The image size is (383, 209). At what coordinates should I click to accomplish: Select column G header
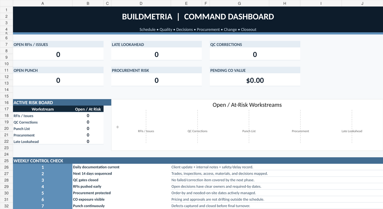[x=239, y=3]
